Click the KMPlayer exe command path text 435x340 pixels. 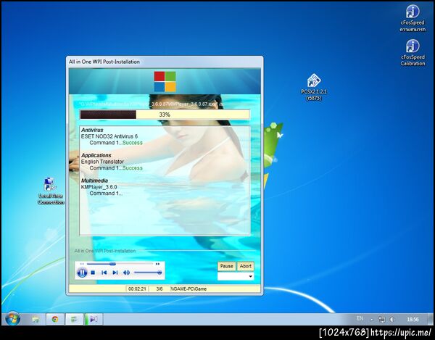click(x=152, y=104)
